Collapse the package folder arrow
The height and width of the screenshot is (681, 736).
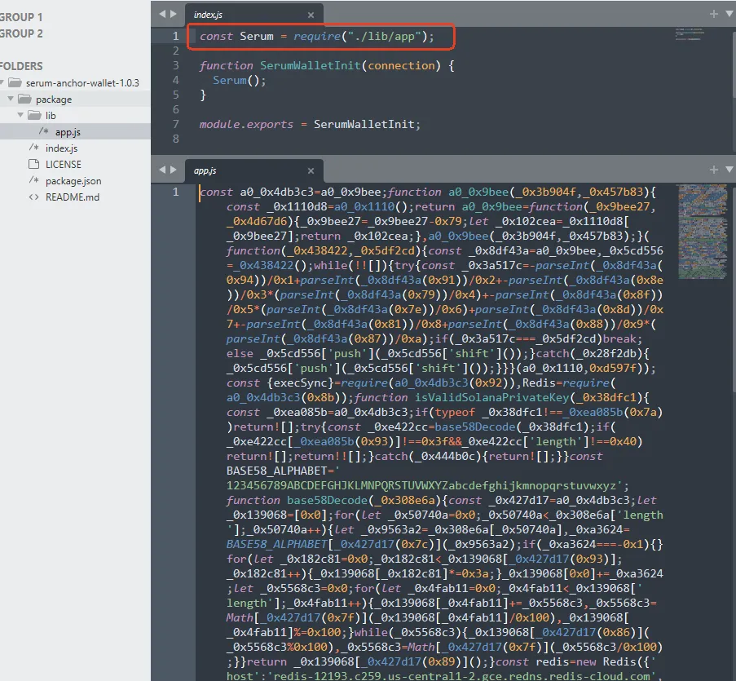[11, 99]
